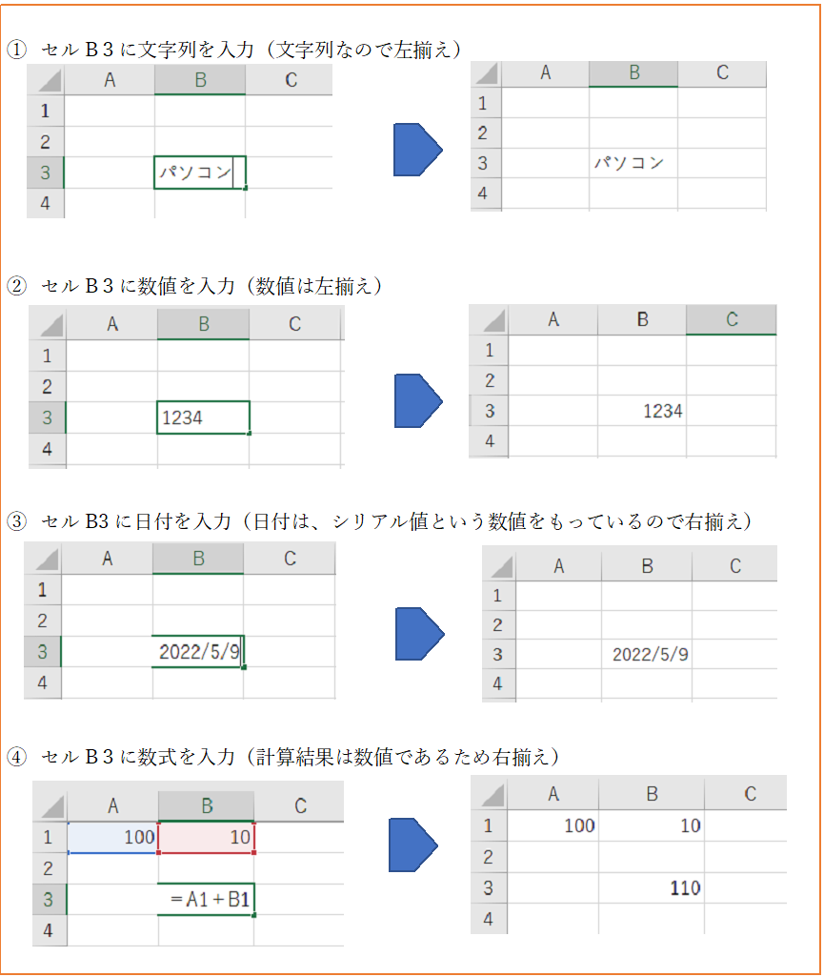This screenshot has height=977, width=824.
Task: Click the select-all corner of example ② right grid
Action: coord(488,320)
